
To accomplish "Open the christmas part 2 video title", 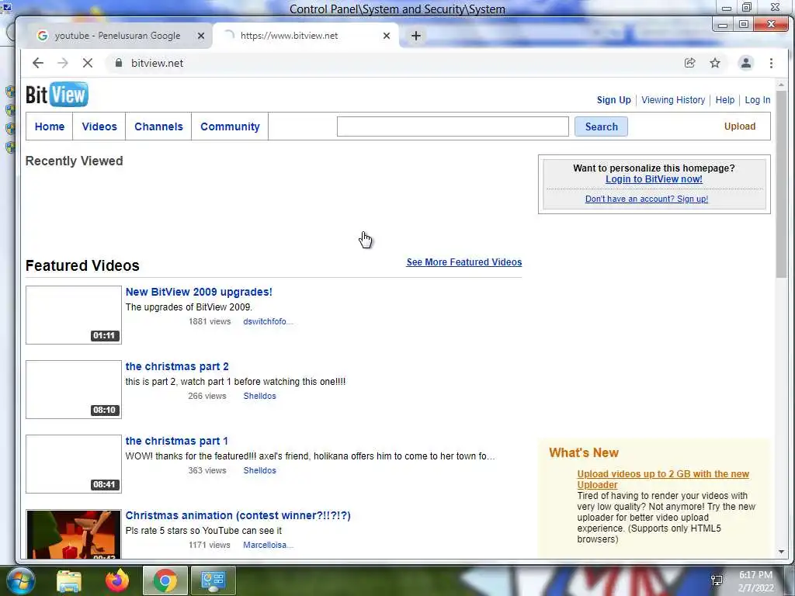I will tap(177, 366).
